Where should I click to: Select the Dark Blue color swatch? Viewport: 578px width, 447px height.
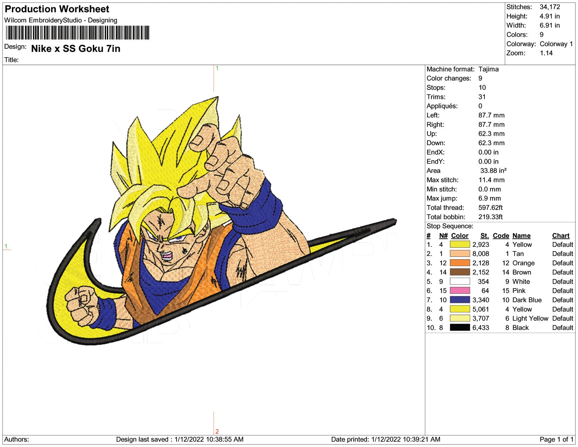point(460,300)
